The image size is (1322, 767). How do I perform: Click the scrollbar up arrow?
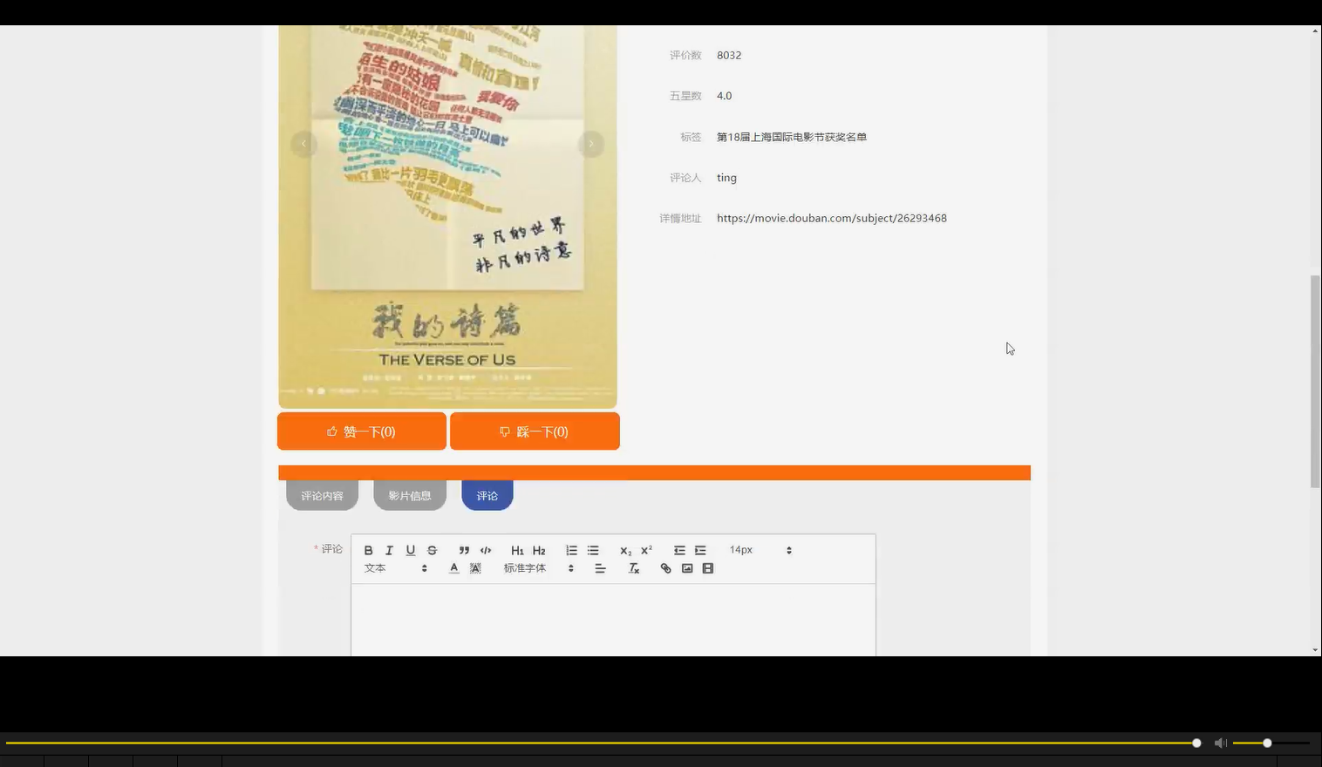click(x=1315, y=31)
